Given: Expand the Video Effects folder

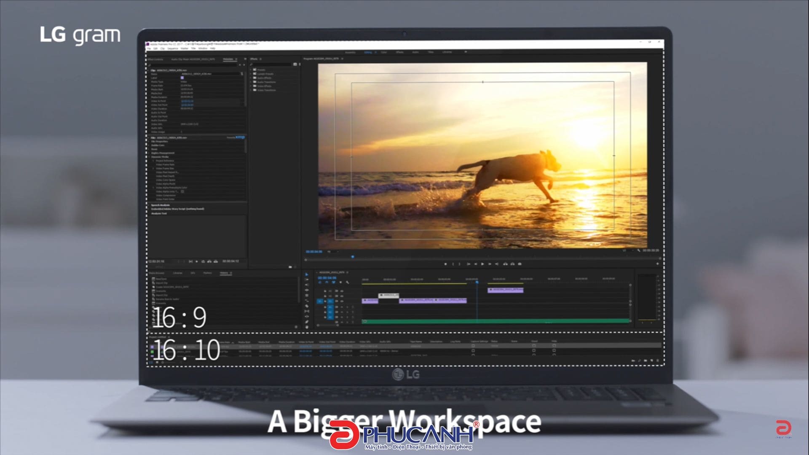Looking at the screenshot, I should (x=251, y=86).
